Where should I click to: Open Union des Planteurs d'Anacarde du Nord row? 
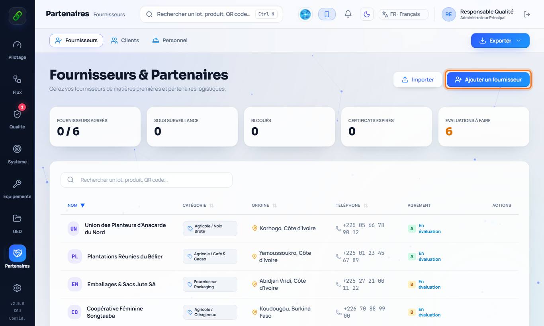tap(290, 229)
